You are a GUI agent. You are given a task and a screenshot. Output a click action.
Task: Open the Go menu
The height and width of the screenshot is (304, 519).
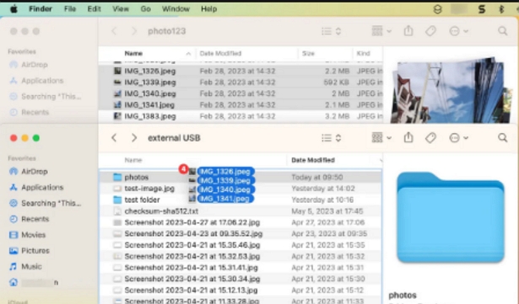point(146,9)
